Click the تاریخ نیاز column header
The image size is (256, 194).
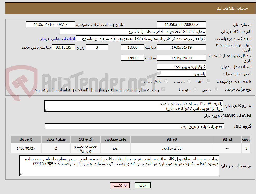pos(26,139)
